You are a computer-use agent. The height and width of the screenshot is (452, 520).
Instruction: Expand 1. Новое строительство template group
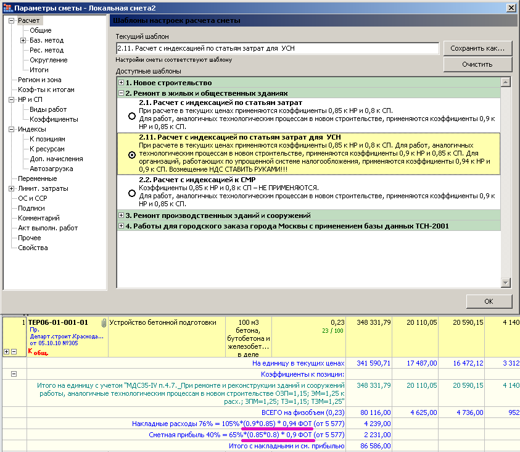click(x=121, y=83)
